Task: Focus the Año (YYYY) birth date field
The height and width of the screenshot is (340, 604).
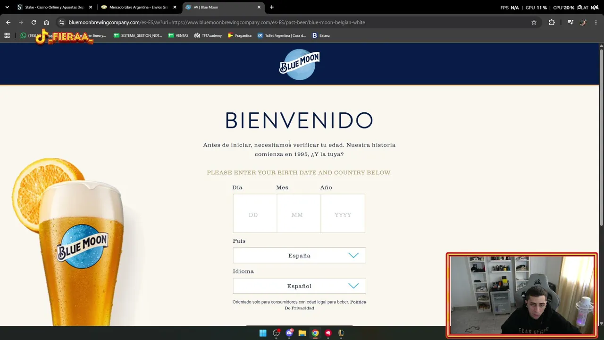Action: point(343,213)
